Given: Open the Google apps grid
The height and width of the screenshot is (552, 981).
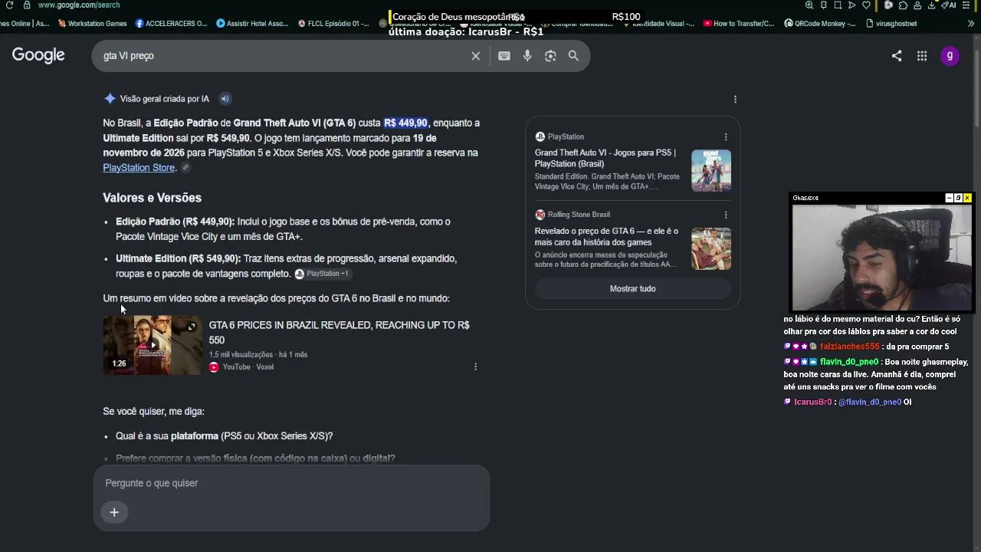Looking at the screenshot, I should (922, 56).
